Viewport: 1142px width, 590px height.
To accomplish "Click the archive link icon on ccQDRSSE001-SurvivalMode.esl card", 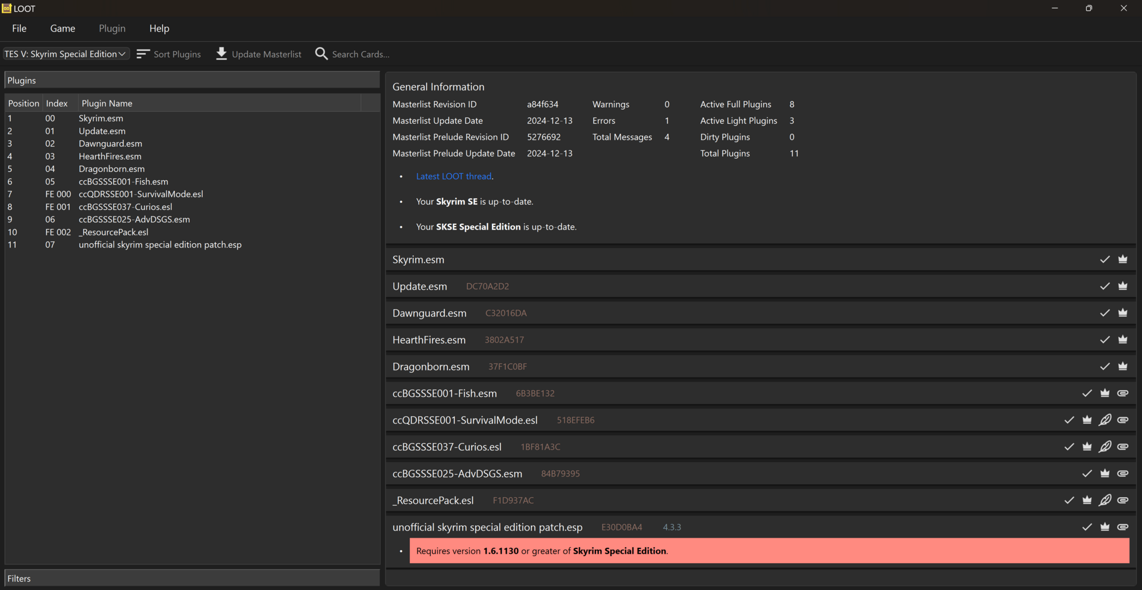I will pyautogui.click(x=1122, y=420).
